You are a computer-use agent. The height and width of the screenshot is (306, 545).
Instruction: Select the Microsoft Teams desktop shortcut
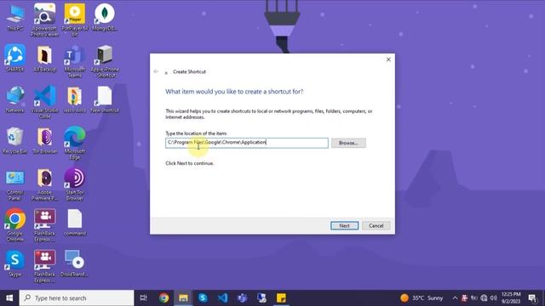click(x=75, y=61)
